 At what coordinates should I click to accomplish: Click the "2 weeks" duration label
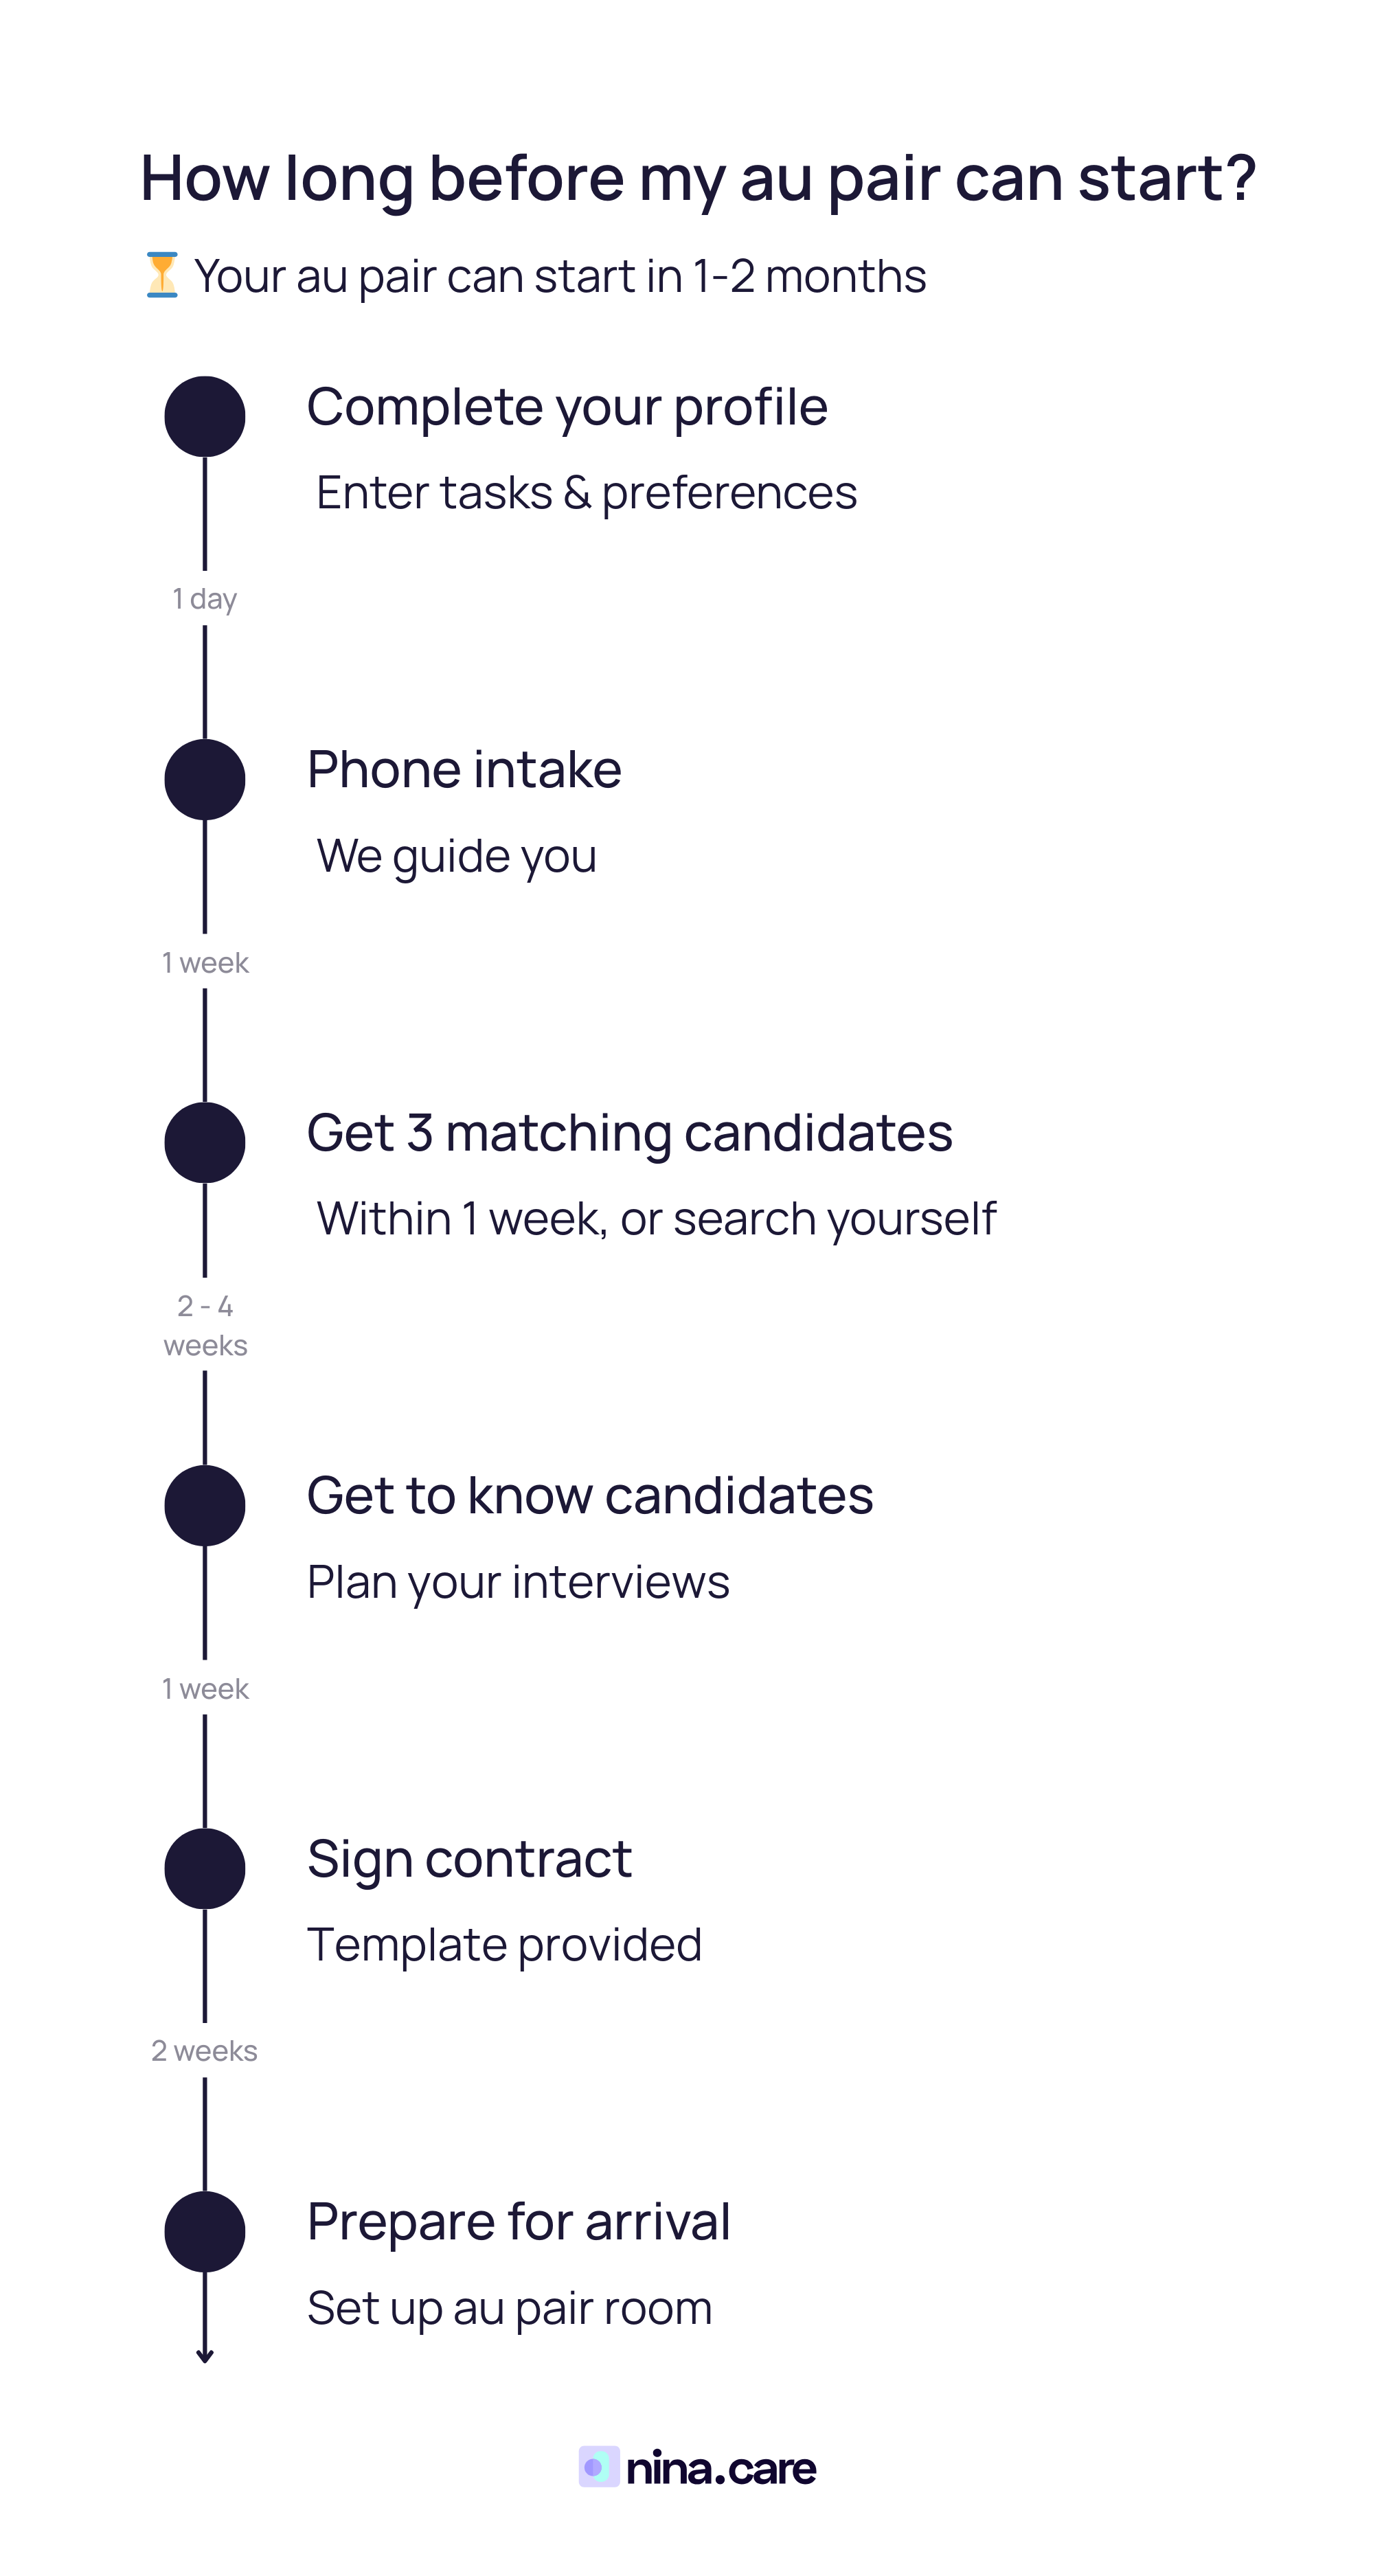205,2051
